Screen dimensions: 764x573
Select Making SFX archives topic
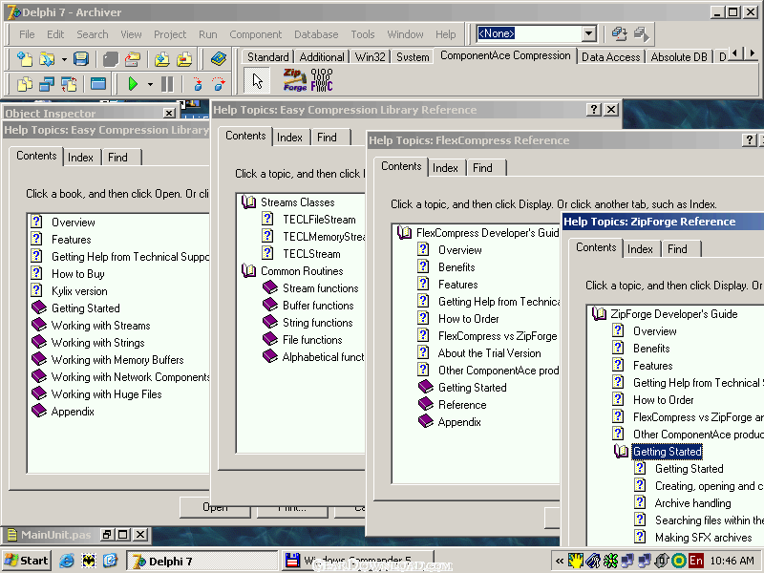[703, 538]
